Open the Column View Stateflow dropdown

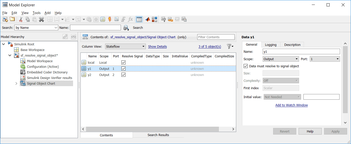(x=125, y=46)
